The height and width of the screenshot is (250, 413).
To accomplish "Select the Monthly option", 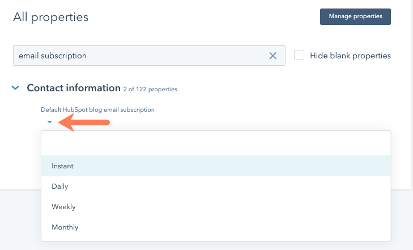I will point(216,227).
